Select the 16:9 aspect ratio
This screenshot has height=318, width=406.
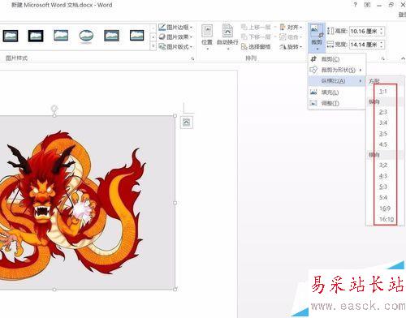pos(385,208)
